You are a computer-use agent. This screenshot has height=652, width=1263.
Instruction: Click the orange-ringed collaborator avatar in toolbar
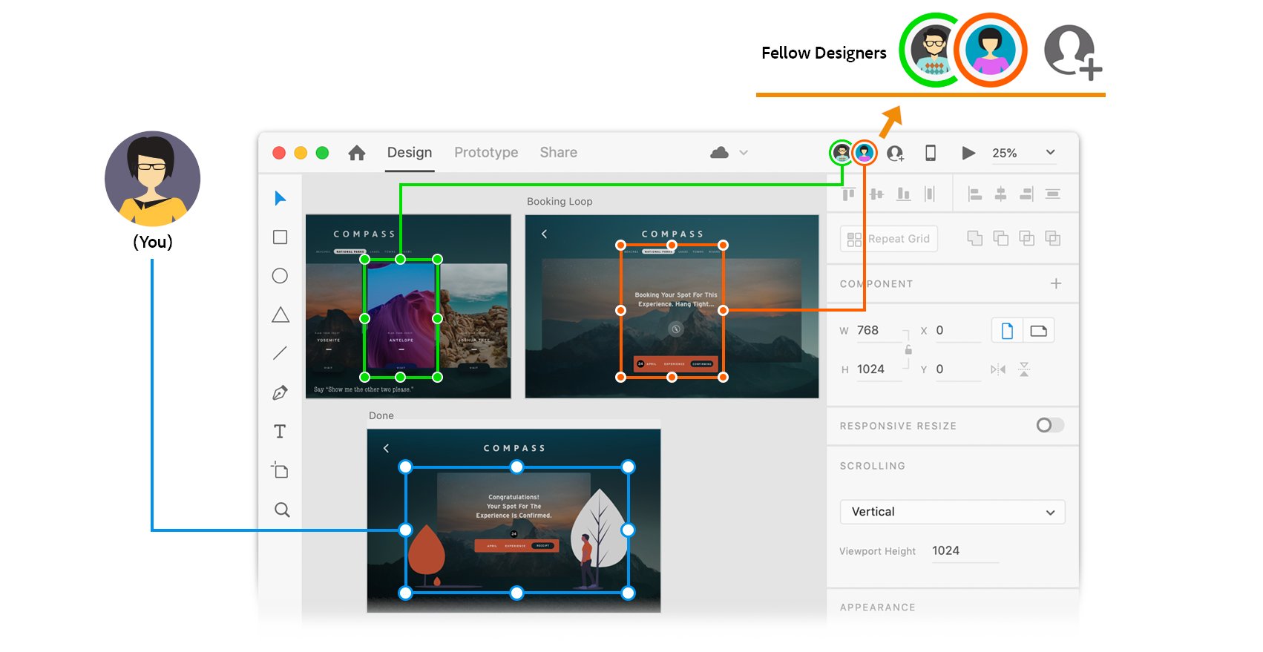click(x=865, y=153)
